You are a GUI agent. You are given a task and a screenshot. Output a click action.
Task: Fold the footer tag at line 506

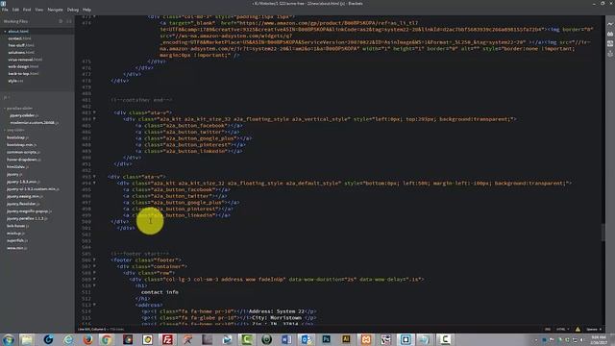(94, 260)
